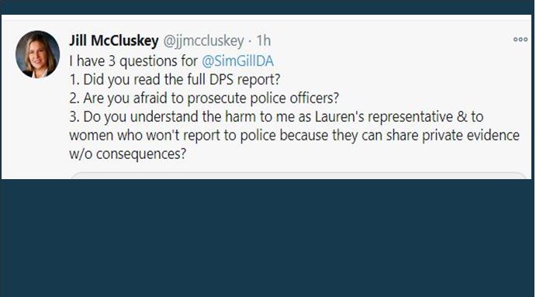Click the line beginning "women who won't report"
Screen dimensions: 536x297
pos(294,135)
